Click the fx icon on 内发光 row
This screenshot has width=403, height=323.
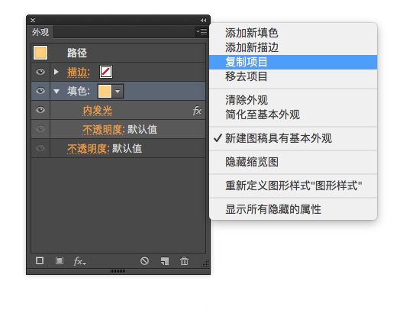[197, 111]
